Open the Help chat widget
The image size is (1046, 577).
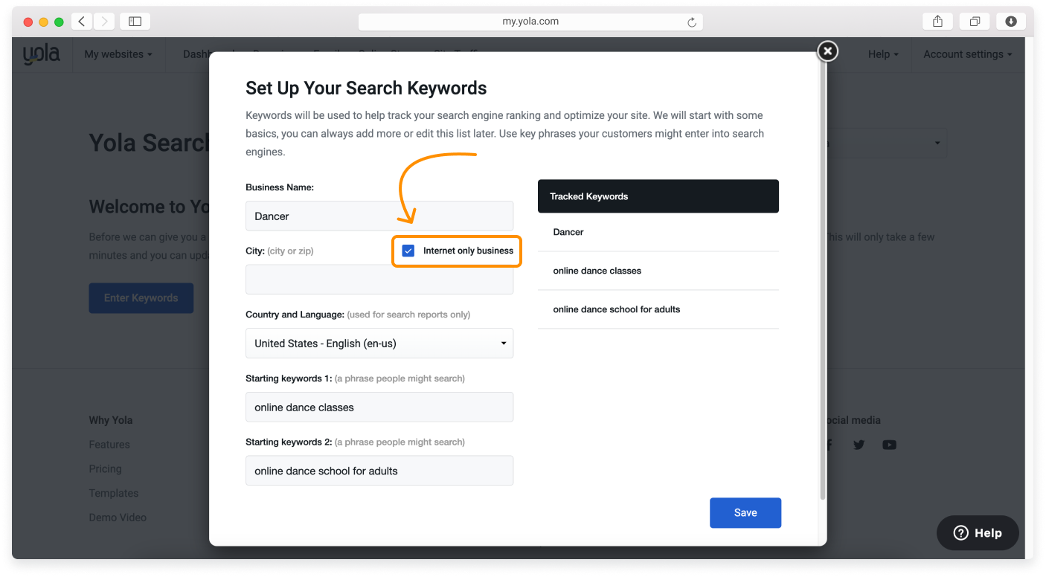[x=978, y=532]
